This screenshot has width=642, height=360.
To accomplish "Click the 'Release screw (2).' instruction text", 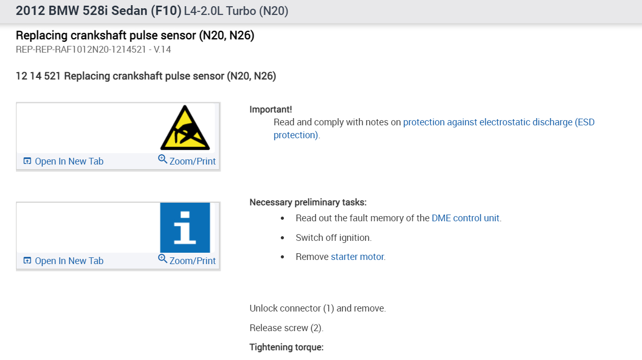I will 286,328.
